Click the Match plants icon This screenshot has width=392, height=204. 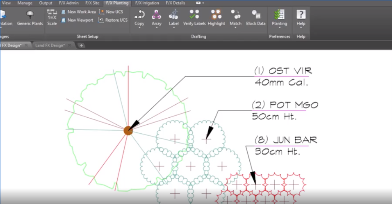click(x=235, y=14)
